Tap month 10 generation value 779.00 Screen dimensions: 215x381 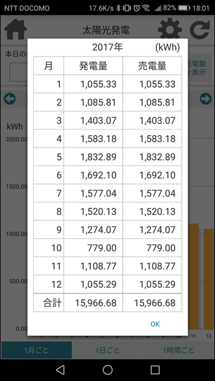tap(102, 248)
